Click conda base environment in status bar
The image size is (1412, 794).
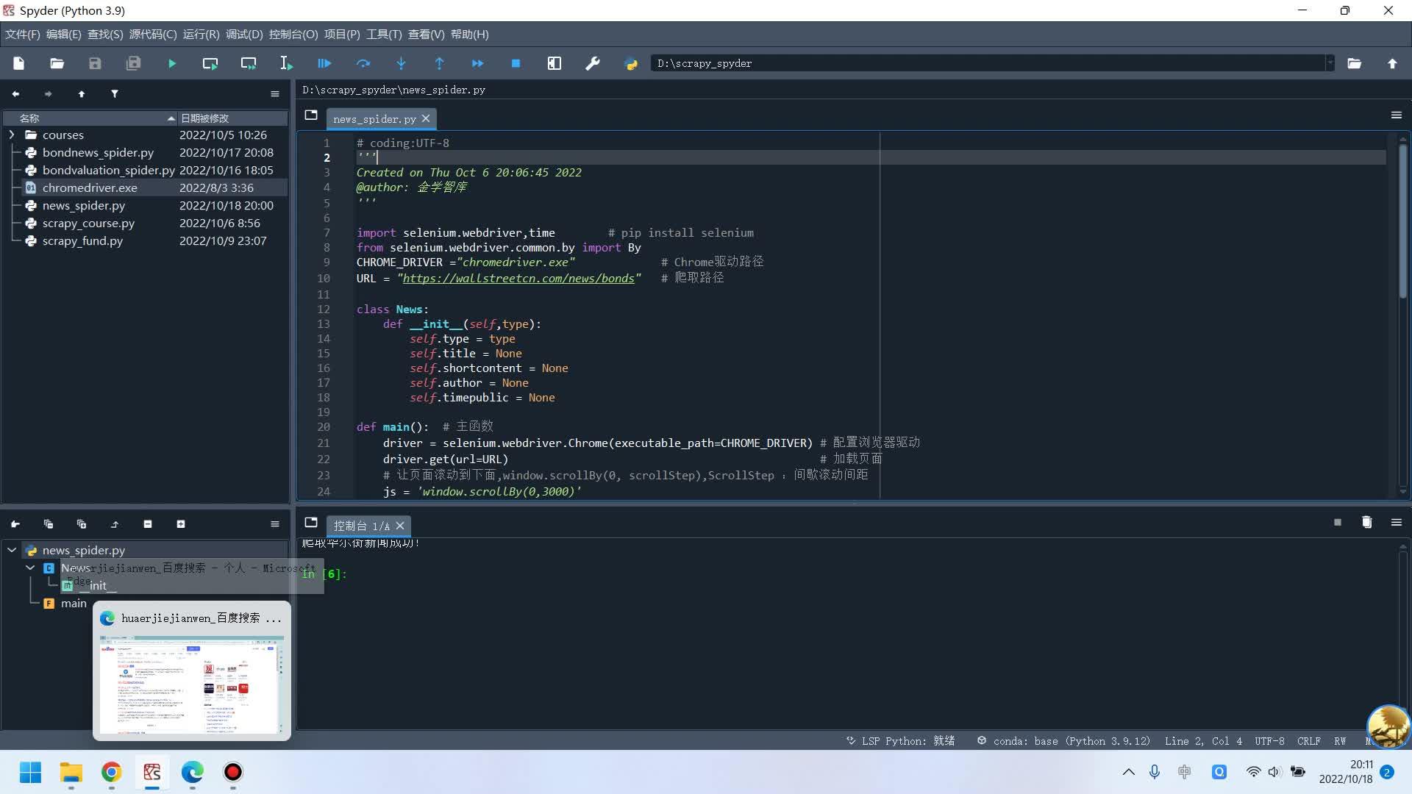click(1063, 741)
